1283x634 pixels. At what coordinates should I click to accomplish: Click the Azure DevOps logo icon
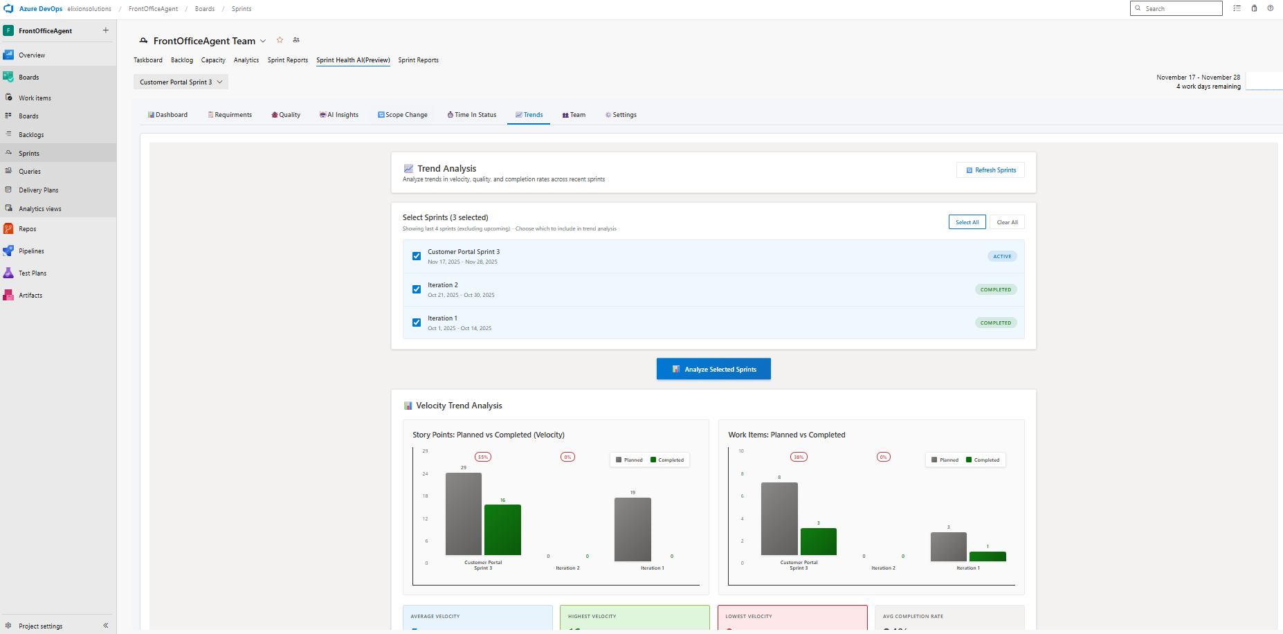8,8
